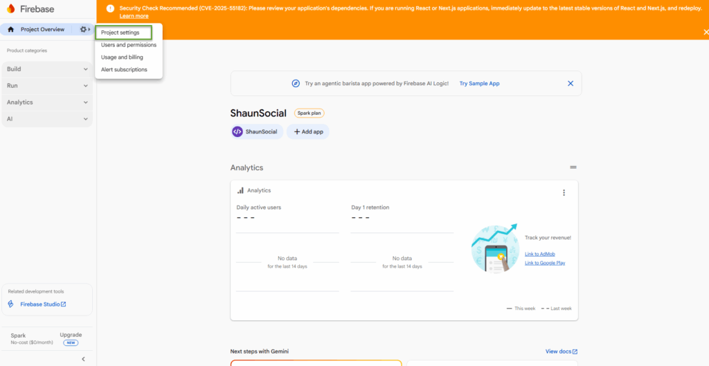The image size is (709, 366).
Task: Collapse the sidebar with the chevron arrow
Action: (83, 359)
